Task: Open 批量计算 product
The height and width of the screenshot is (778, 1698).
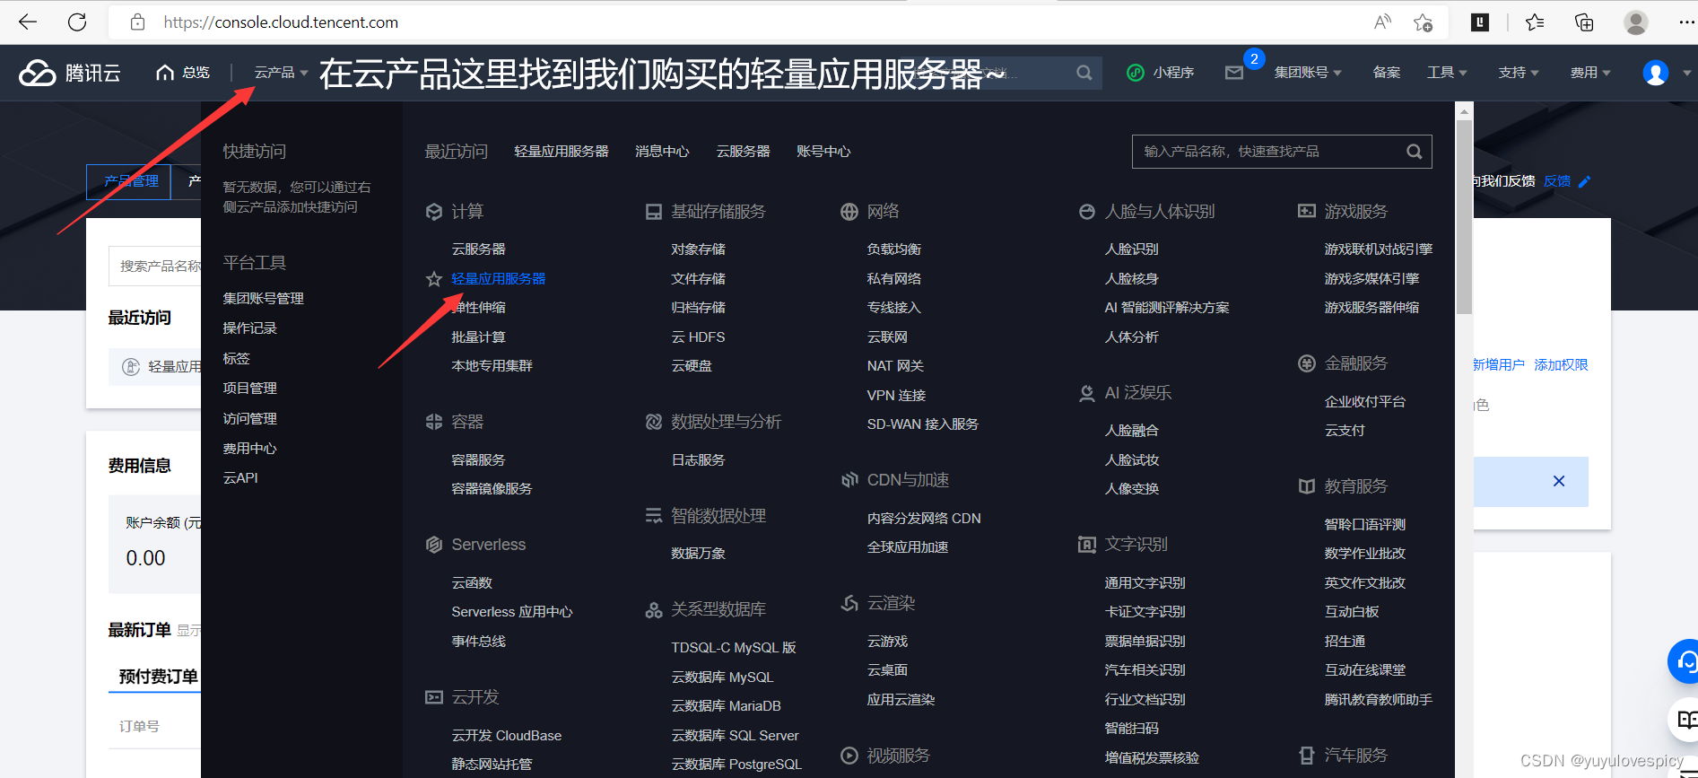Action: click(479, 337)
